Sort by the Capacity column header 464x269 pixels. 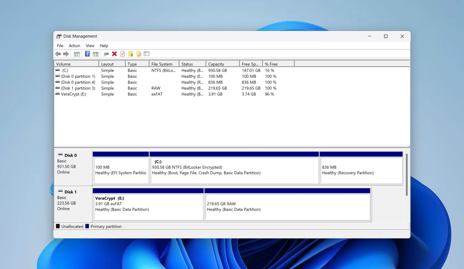(x=223, y=64)
